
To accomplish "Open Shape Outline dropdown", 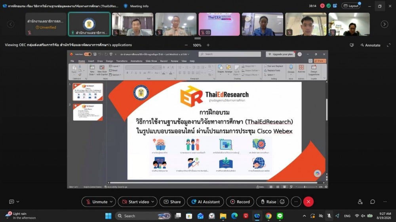I will coord(251,70).
